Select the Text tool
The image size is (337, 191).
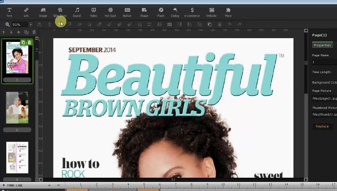(x=9, y=13)
